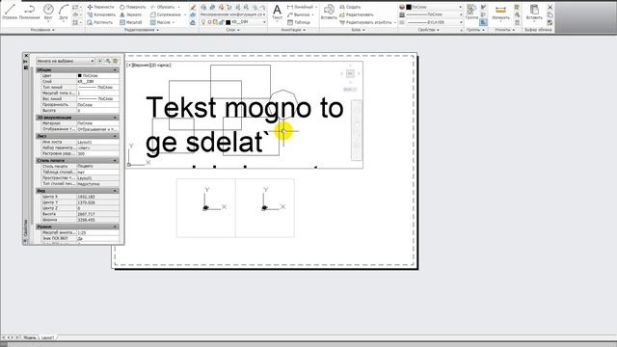Click the Зеркало mirror tool

click(x=131, y=14)
